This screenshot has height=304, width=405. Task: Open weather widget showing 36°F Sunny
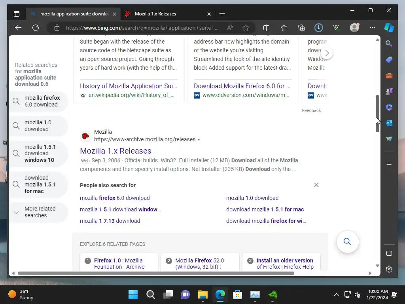coord(21,294)
